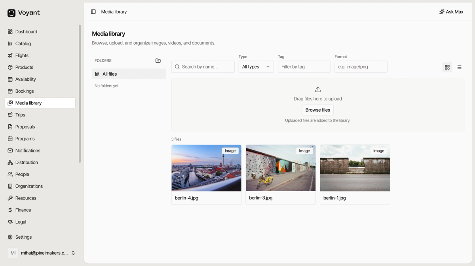Click the berlin-3.jpg file name
The image size is (475, 266).
(x=261, y=198)
